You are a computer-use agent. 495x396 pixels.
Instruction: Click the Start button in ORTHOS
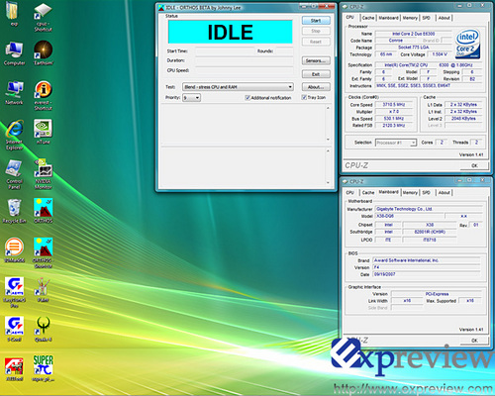click(x=316, y=21)
